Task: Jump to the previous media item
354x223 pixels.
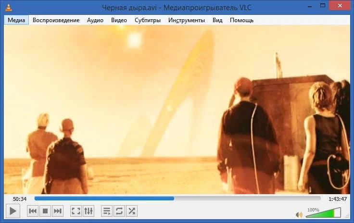Action: [33, 211]
